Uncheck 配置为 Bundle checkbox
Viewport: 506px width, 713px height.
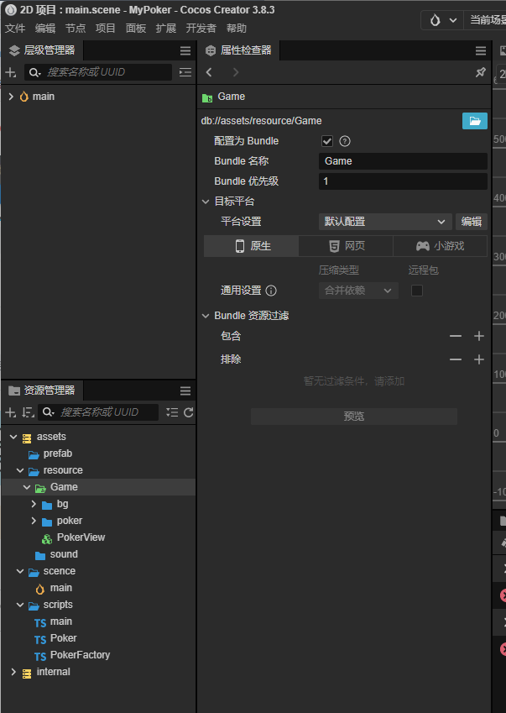[x=327, y=141]
